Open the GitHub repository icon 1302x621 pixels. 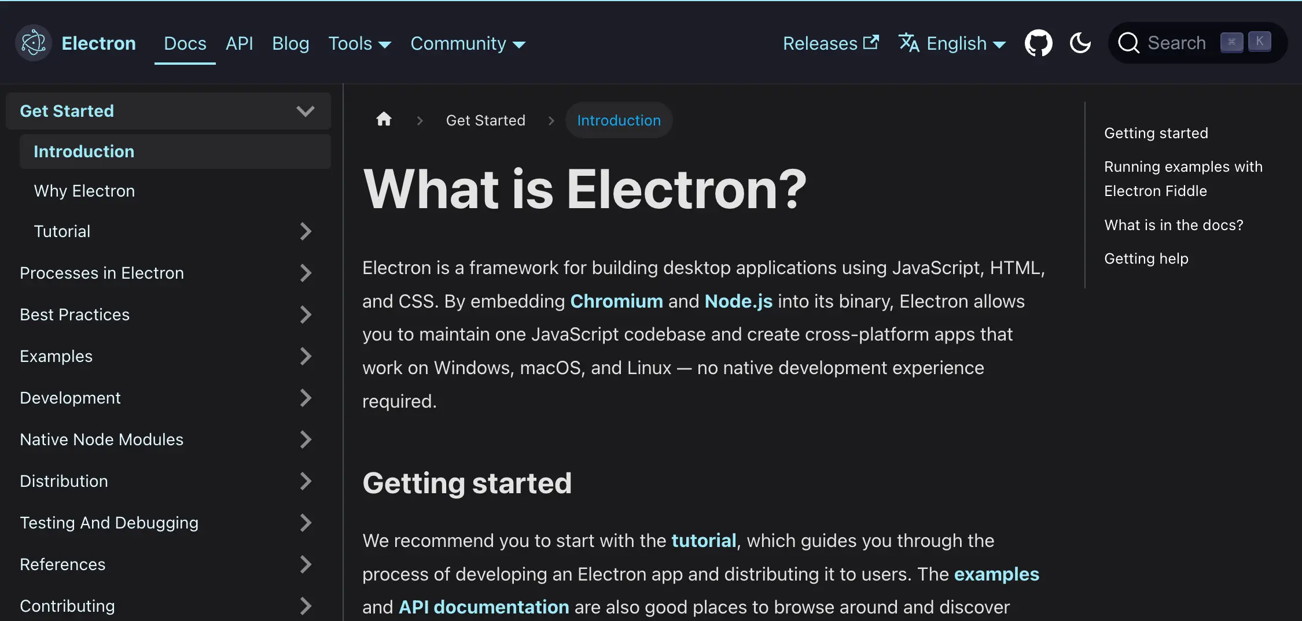coord(1039,43)
